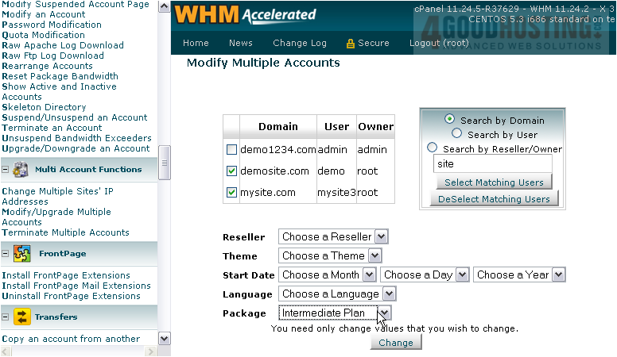Click the Transfers section icon
The width and height of the screenshot is (617, 357).
tap(21, 317)
